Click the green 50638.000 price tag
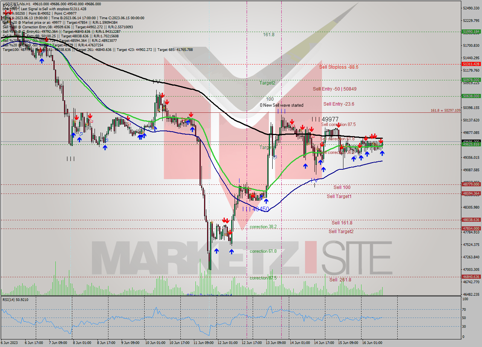This screenshot has width=482, height=347. [471, 96]
